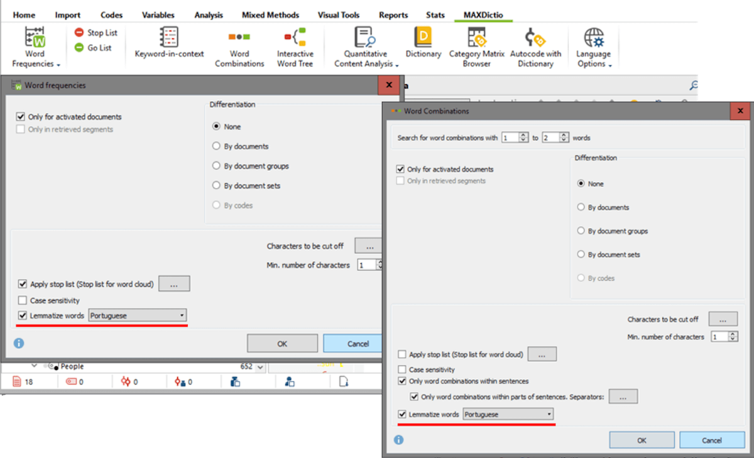754x458 pixels.
Task: Click the minimum word count field in Word Combinations
Action: point(515,138)
